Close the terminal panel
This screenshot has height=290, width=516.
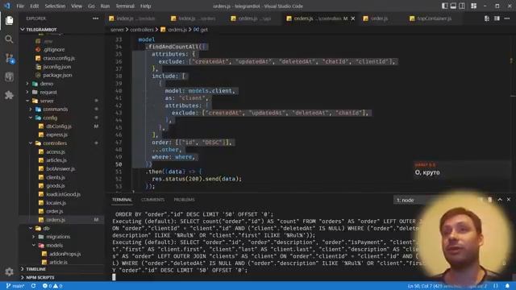[509, 200]
